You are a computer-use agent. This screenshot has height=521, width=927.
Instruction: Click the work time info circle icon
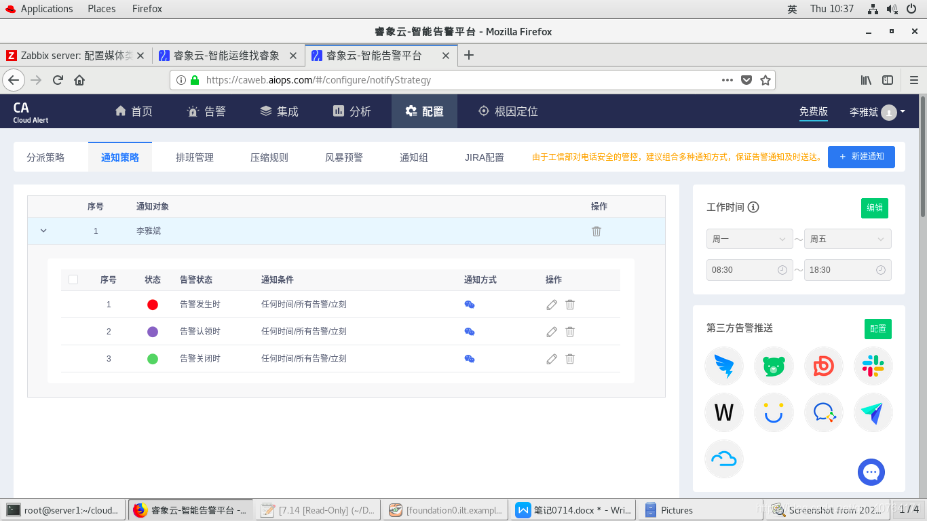point(753,208)
